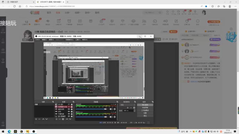Click 工作室模式 button in OBS controls
Viewport: 239px width, 134px height.
coord(145,110)
